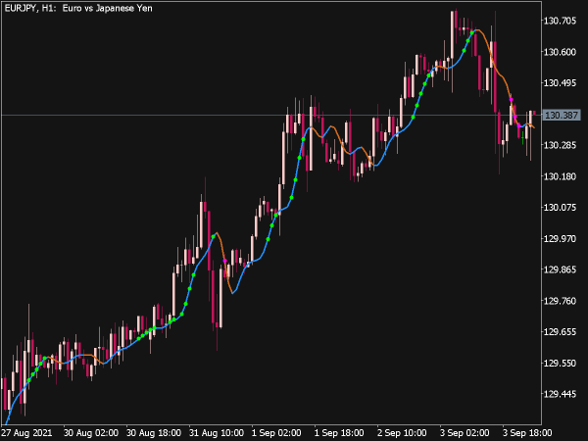Click the 130.180 price scale value
This screenshot has height=441, width=588.
(x=560, y=176)
